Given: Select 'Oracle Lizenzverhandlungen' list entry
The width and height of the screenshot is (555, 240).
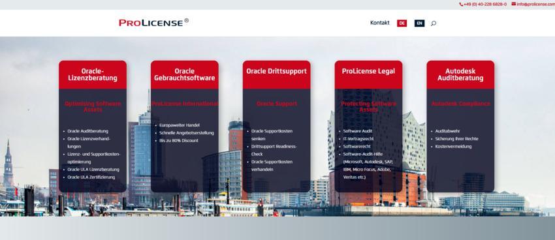Looking at the screenshot, I should [89, 142].
